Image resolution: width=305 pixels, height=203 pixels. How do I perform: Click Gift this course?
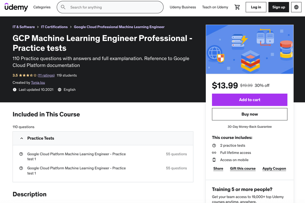pos(243,168)
